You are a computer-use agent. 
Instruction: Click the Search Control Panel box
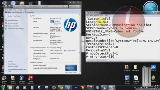[x=74, y=6]
